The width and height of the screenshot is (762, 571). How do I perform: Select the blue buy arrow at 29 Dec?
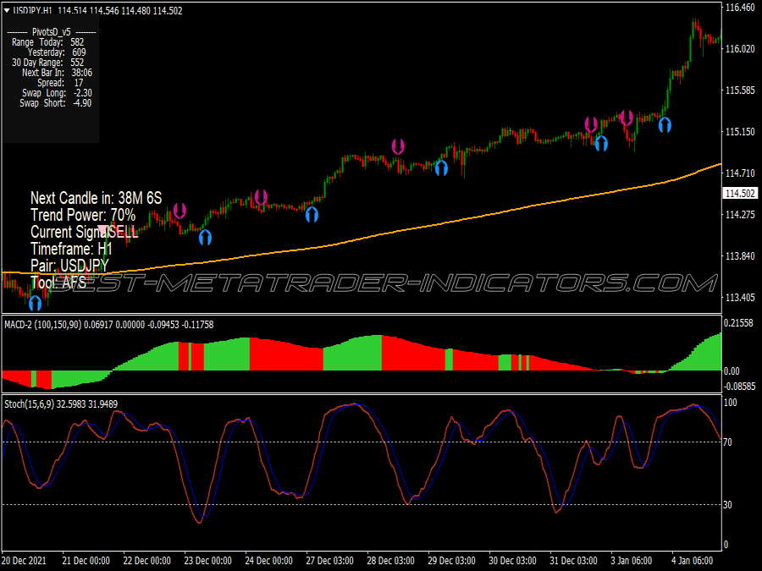(441, 168)
